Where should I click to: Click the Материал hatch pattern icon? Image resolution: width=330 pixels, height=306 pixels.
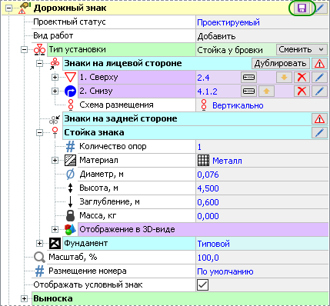point(70,161)
